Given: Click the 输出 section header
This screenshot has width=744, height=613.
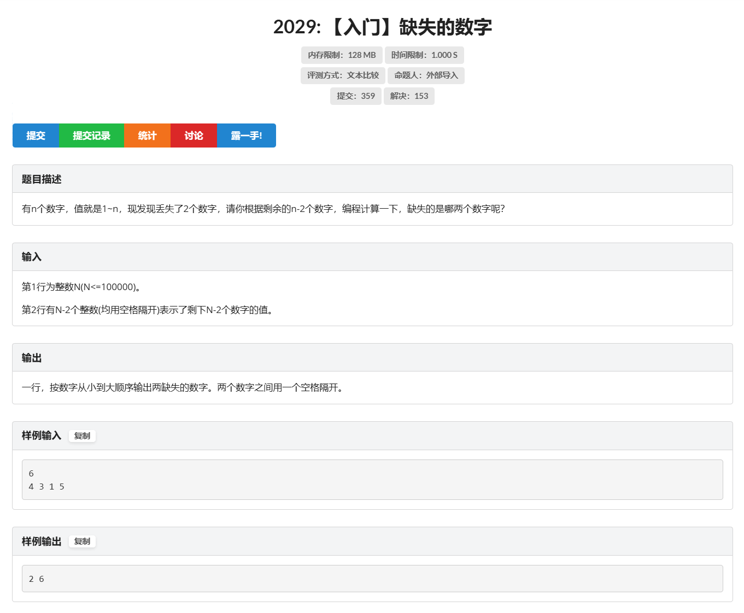Looking at the screenshot, I should (x=31, y=357).
